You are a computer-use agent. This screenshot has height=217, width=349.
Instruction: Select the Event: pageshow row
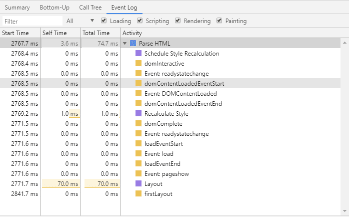[x=170, y=174]
